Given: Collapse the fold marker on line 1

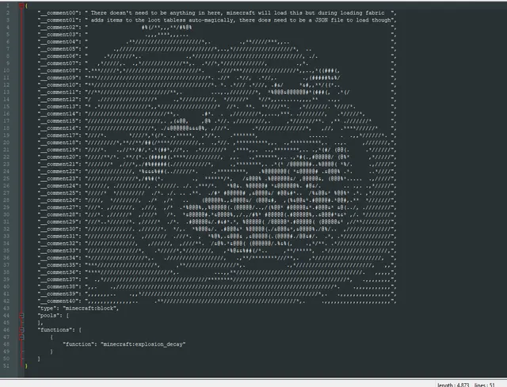Looking at the screenshot, I should 21,6.
